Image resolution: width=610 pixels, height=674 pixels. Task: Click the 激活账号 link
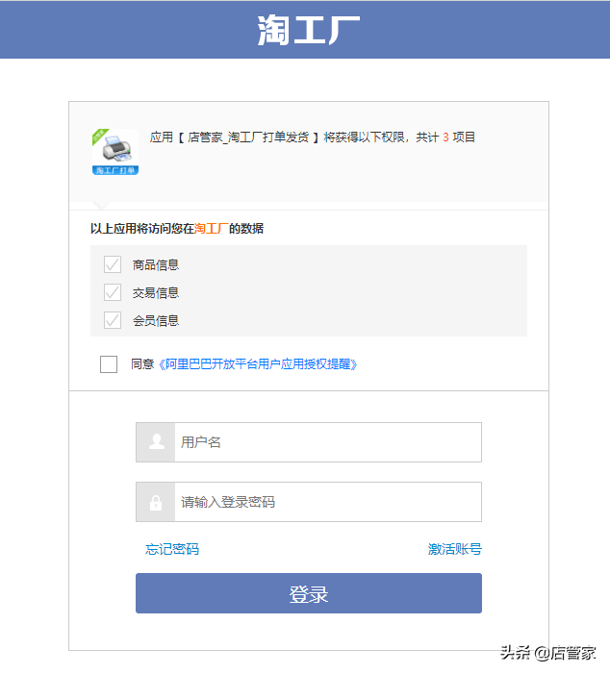click(454, 549)
